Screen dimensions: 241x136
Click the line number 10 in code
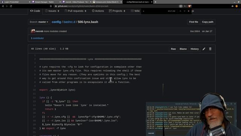[x=34, y=90]
